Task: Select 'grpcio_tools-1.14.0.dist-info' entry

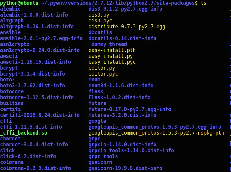Action: click(131, 150)
